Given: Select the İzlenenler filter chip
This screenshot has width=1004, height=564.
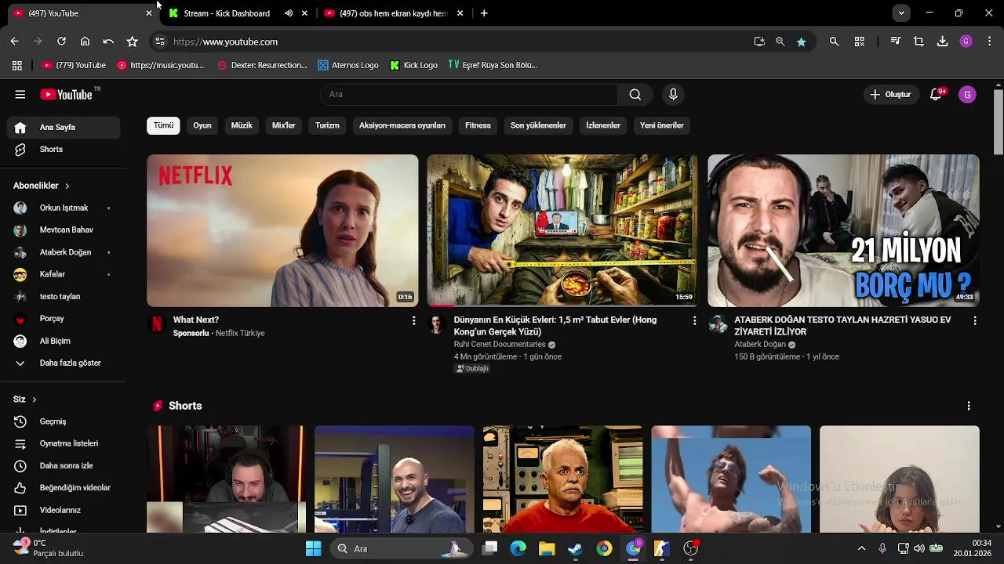Looking at the screenshot, I should pos(603,125).
